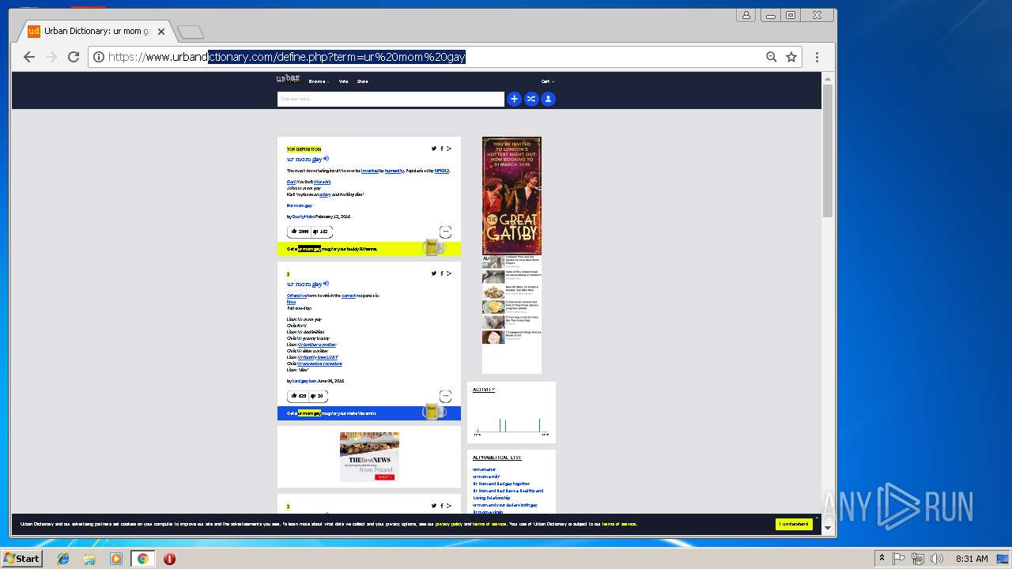Click the page vertical scrollbar thumb
This screenshot has height=569, width=1012.
pos(828,150)
